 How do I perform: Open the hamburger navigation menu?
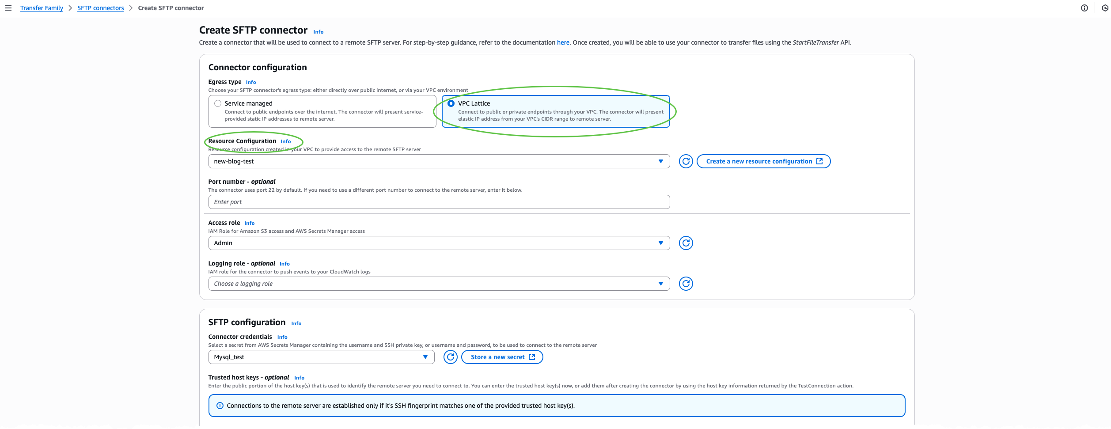pos(8,8)
